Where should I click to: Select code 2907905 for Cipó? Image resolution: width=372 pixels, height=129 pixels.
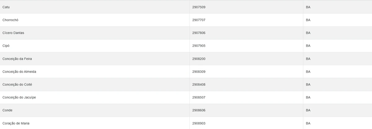pyautogui.click(x=199, y=46)
